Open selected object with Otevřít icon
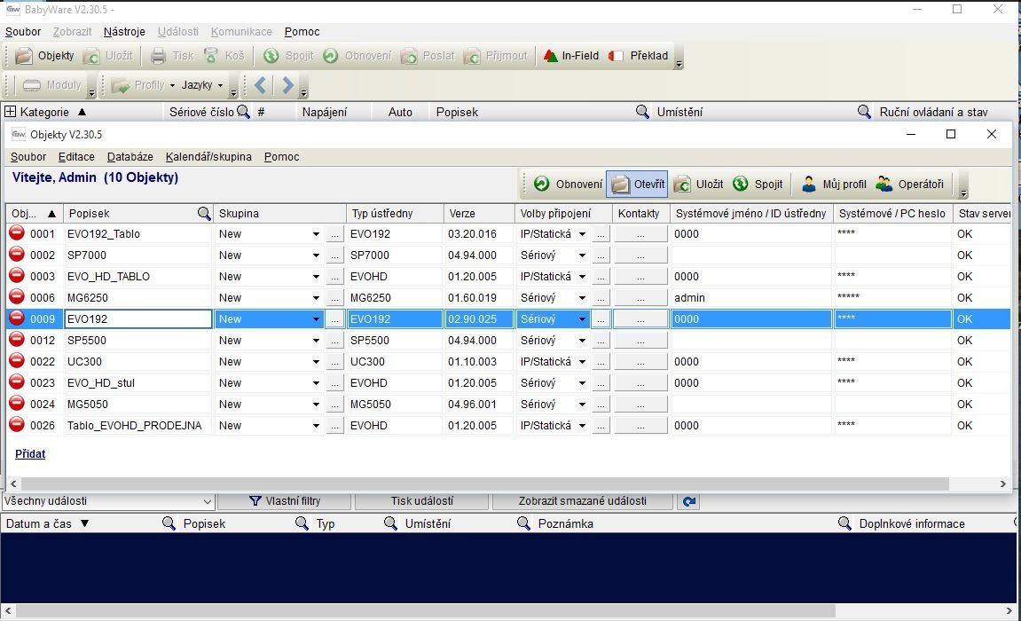Image resolution: width=1021 pixels, height=621 pixels. click(x=620, y=185)
